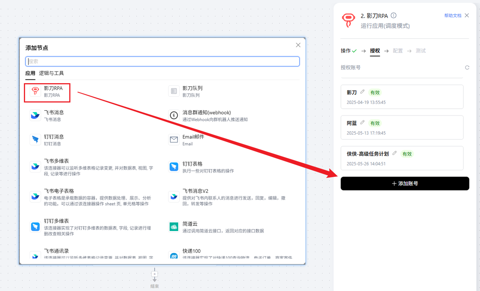Choose the 钉钉多维表 app icon

point(36,226)
